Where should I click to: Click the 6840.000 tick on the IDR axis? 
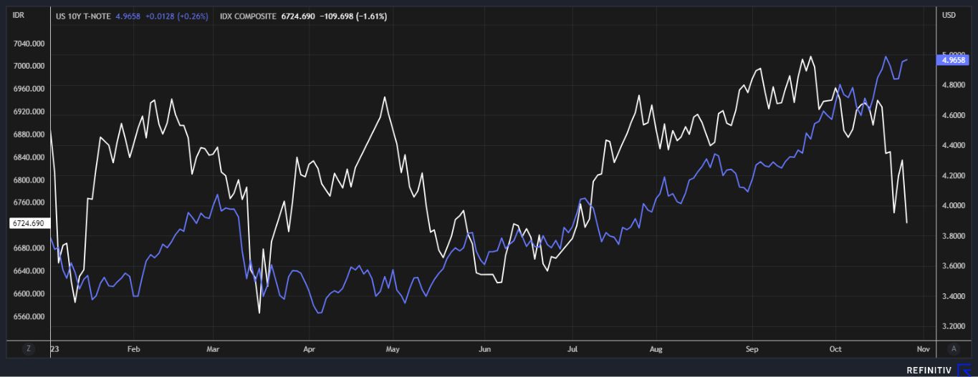(29, 157)
